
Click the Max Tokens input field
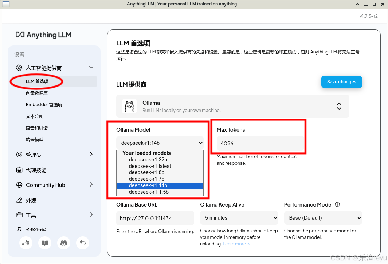pos(260,143)
